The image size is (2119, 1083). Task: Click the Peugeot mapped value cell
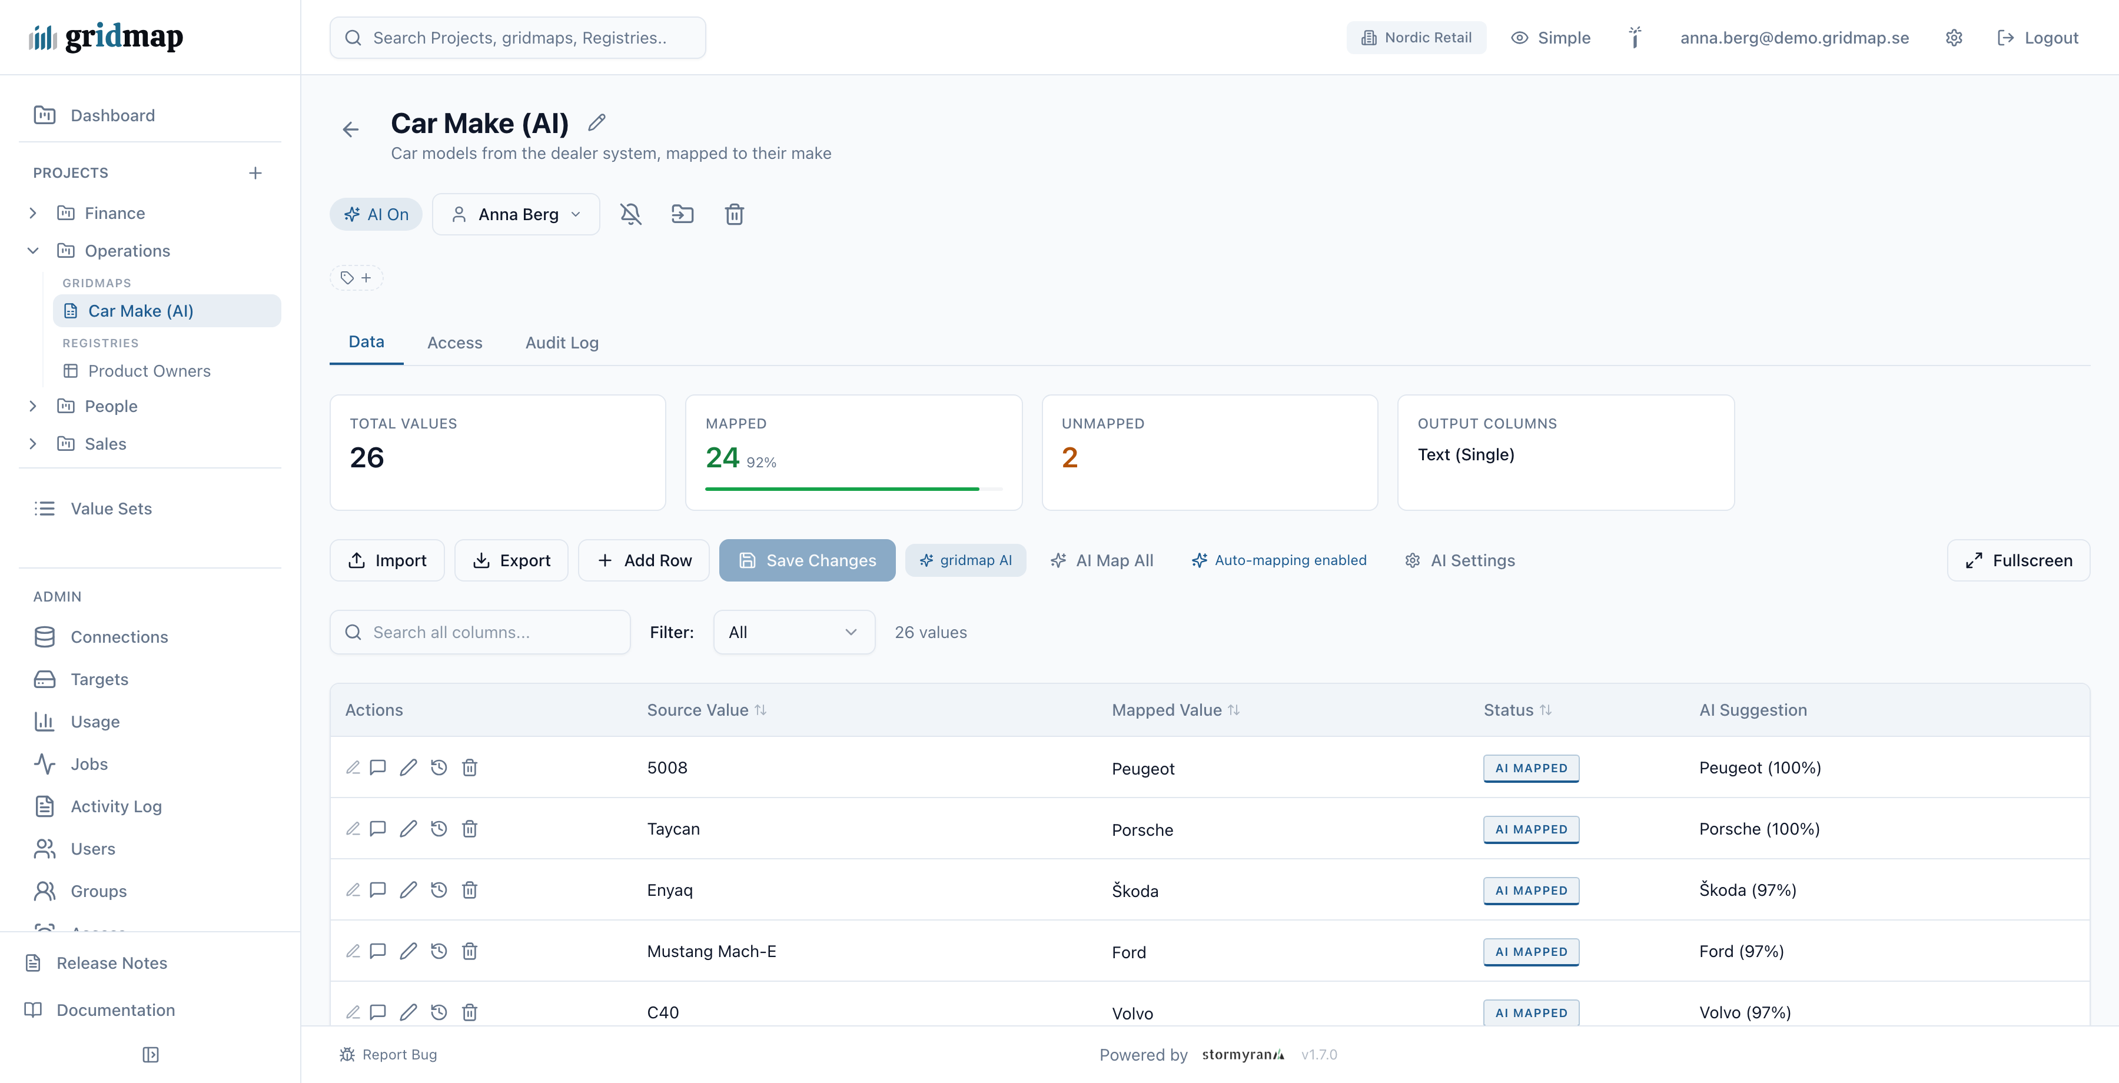coord(1144,769)
